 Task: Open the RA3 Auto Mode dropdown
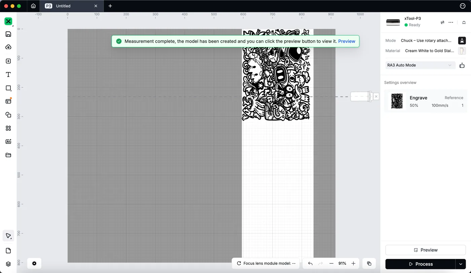point(420,65)
